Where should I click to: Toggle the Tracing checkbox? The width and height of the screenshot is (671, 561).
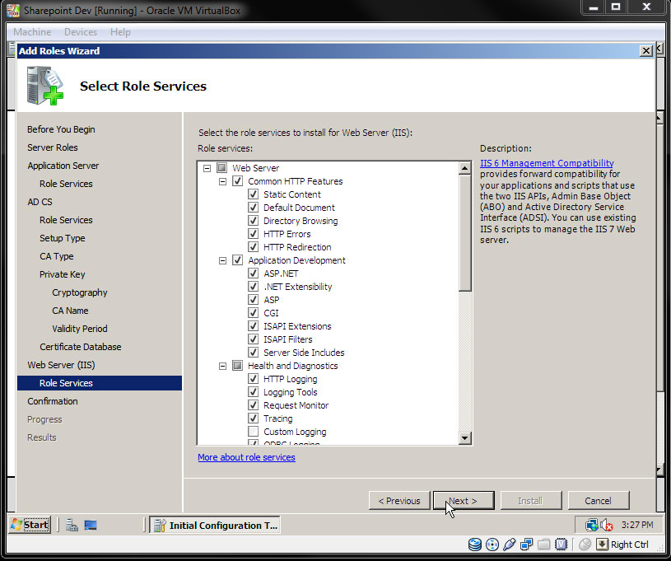click(x=254, y=418)
